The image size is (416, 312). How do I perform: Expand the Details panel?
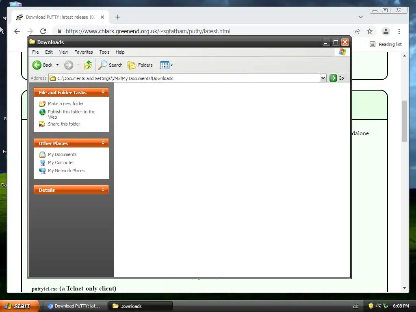[103, 190]
